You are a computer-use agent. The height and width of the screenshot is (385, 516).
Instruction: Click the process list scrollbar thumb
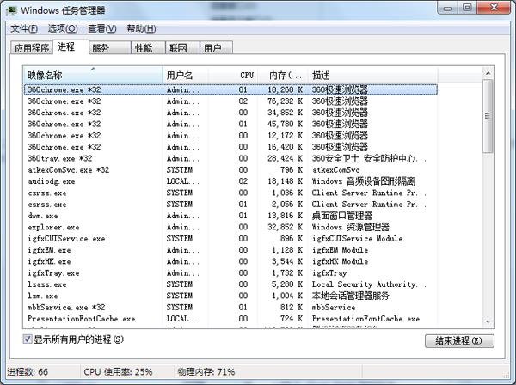click(x=488, y=116)
